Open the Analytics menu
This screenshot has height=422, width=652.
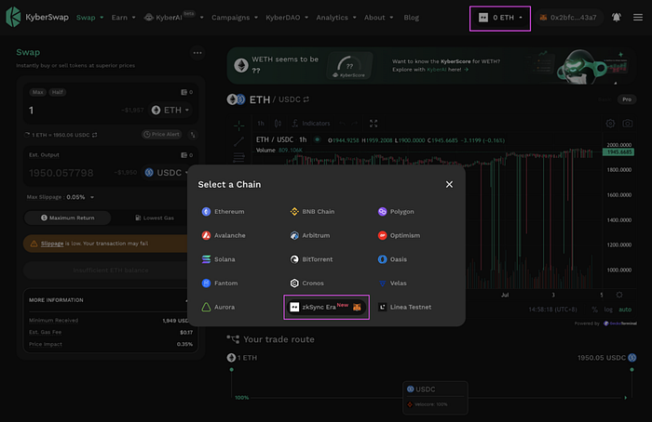pos(336,18)
